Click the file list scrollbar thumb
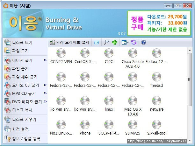 click(x=189, y=80)
